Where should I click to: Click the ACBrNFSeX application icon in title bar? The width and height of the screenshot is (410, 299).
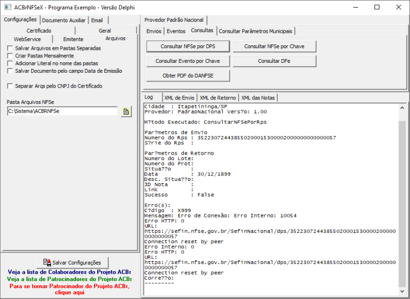point(8,7)
